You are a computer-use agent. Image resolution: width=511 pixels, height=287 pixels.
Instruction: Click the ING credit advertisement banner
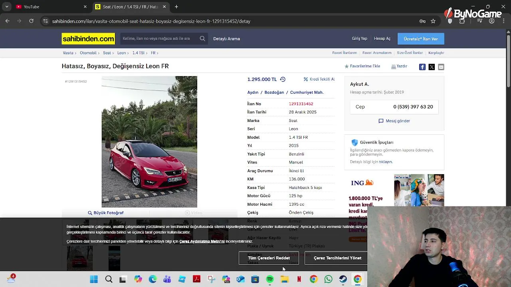pos(394,191)
